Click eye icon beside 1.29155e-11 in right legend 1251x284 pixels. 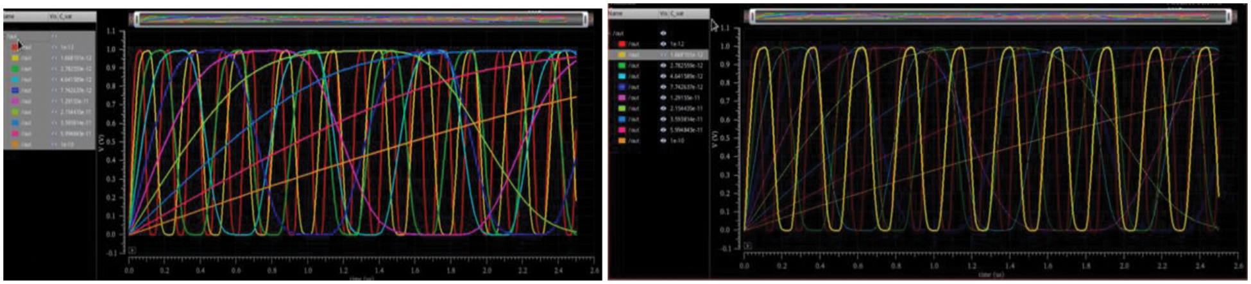point(663,97)
